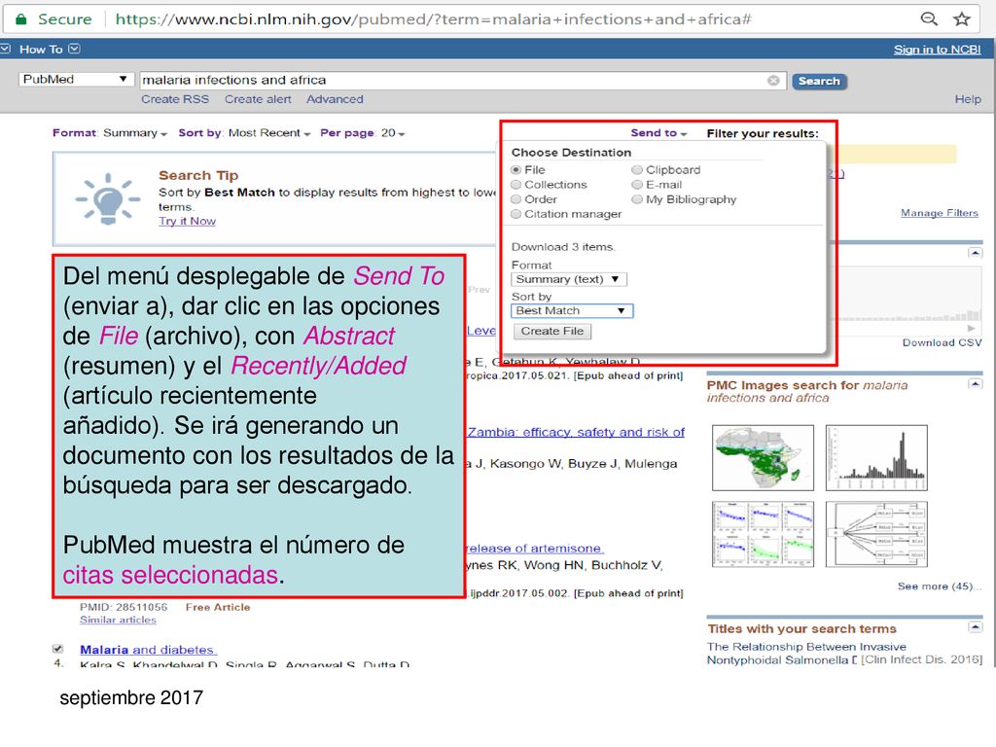Collapse the results by year chart panel
This screenshot has width=996, height=747.
tap(975, 253)
